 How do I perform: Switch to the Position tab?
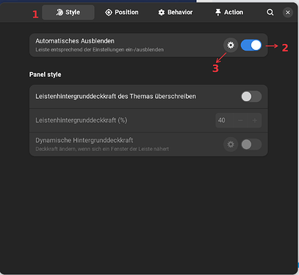click(122, 12)
